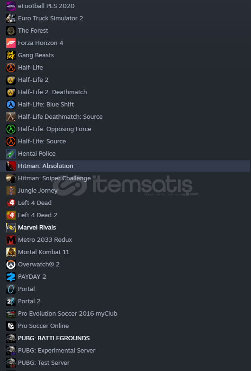Click the Marvel Rivals icon
This screenshot has width=251, height=371.
pyautogui.click(x=11, y=228)
